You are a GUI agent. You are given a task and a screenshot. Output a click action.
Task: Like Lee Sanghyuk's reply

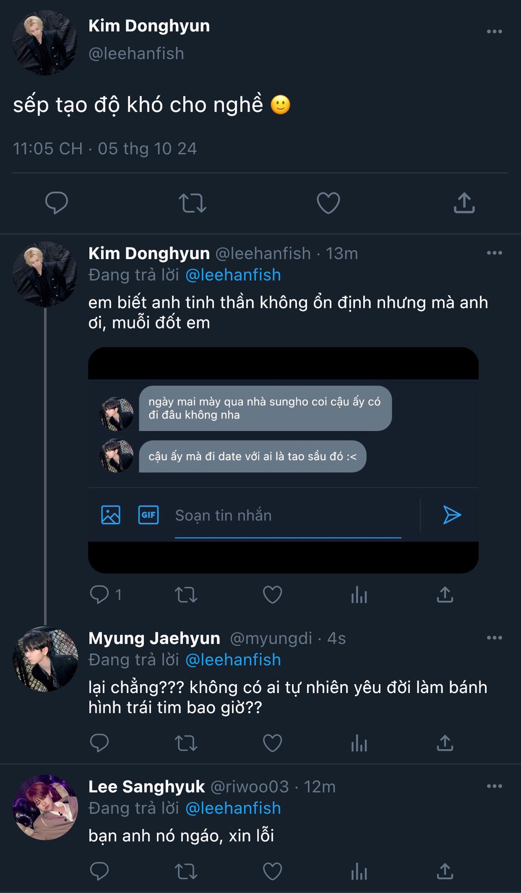[x=273, y=871]
